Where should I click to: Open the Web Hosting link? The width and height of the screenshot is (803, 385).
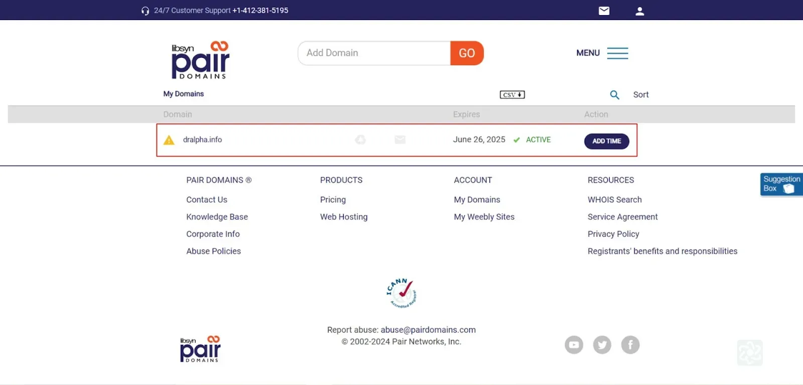[344, 217]
